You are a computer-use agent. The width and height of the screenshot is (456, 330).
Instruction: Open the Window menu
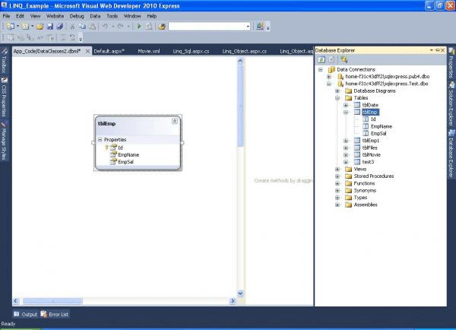[132, 16]
